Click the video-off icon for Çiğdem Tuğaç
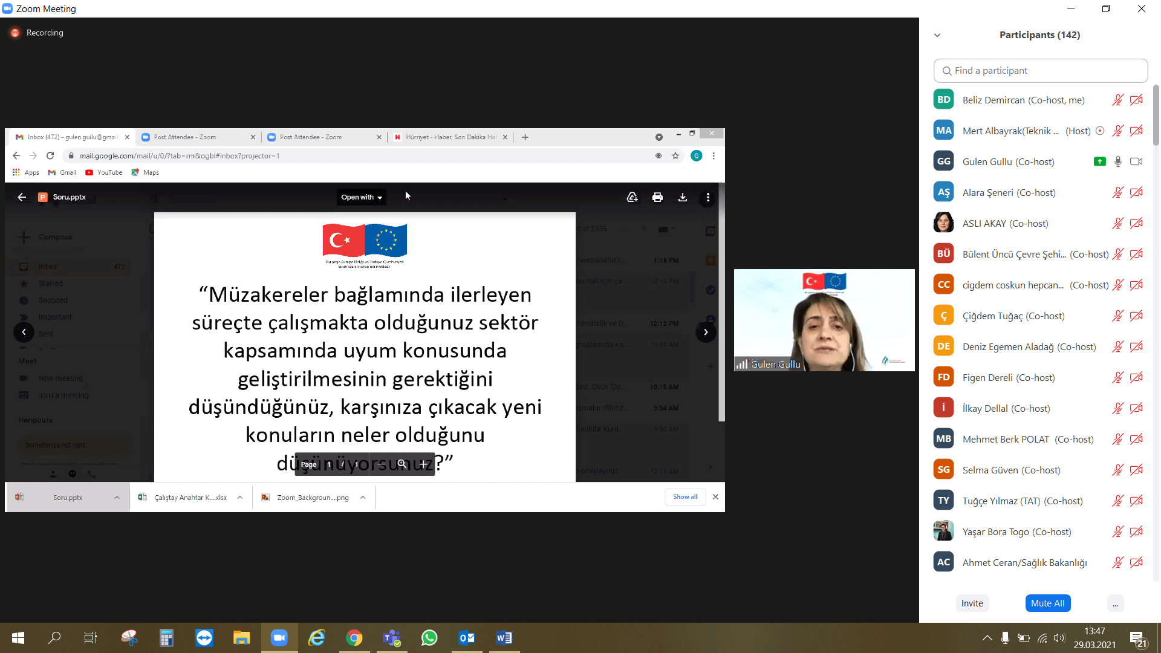1161x653 pixels. pyautogui.click(x=1137, y=316)
